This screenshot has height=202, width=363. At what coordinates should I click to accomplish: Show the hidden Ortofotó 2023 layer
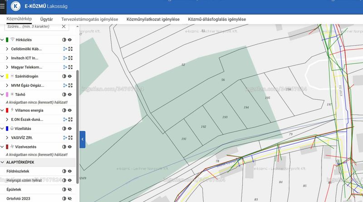[x=70, y=198]
